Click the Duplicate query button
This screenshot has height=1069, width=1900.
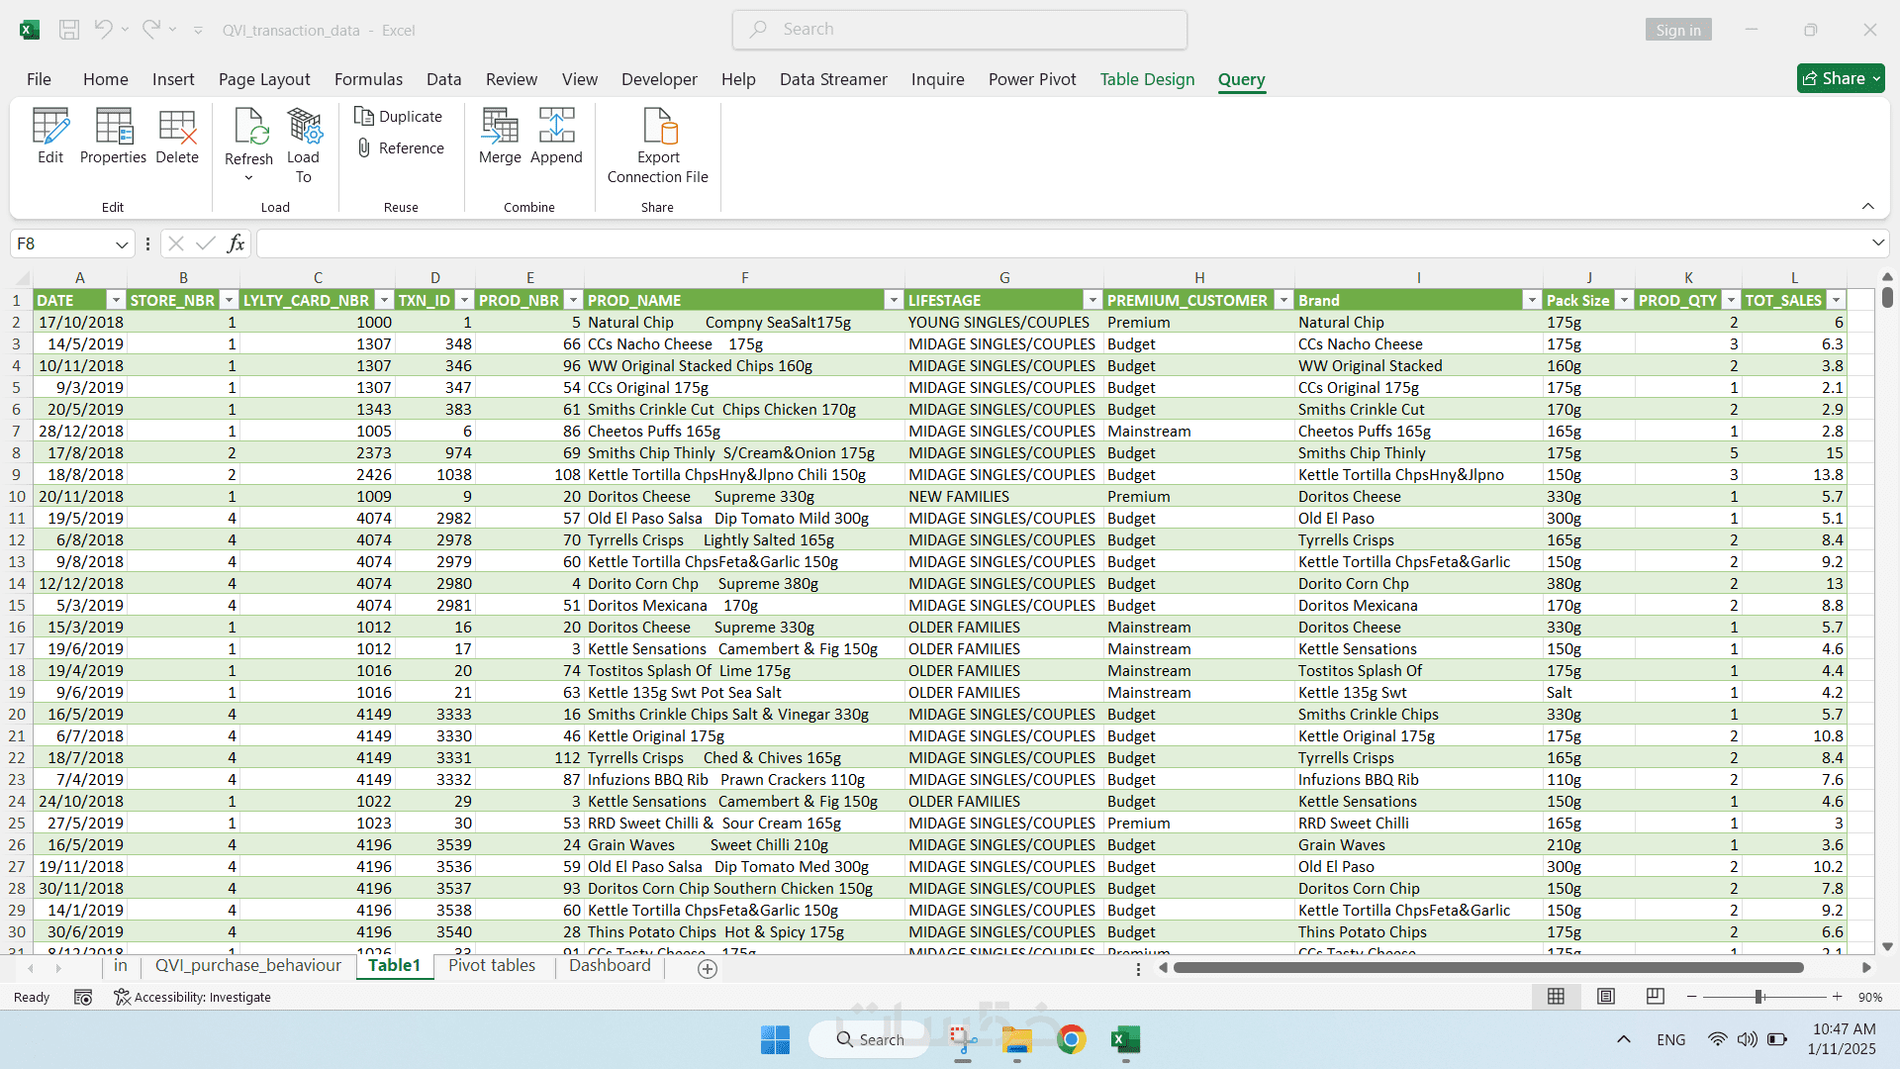click(399, 117)
